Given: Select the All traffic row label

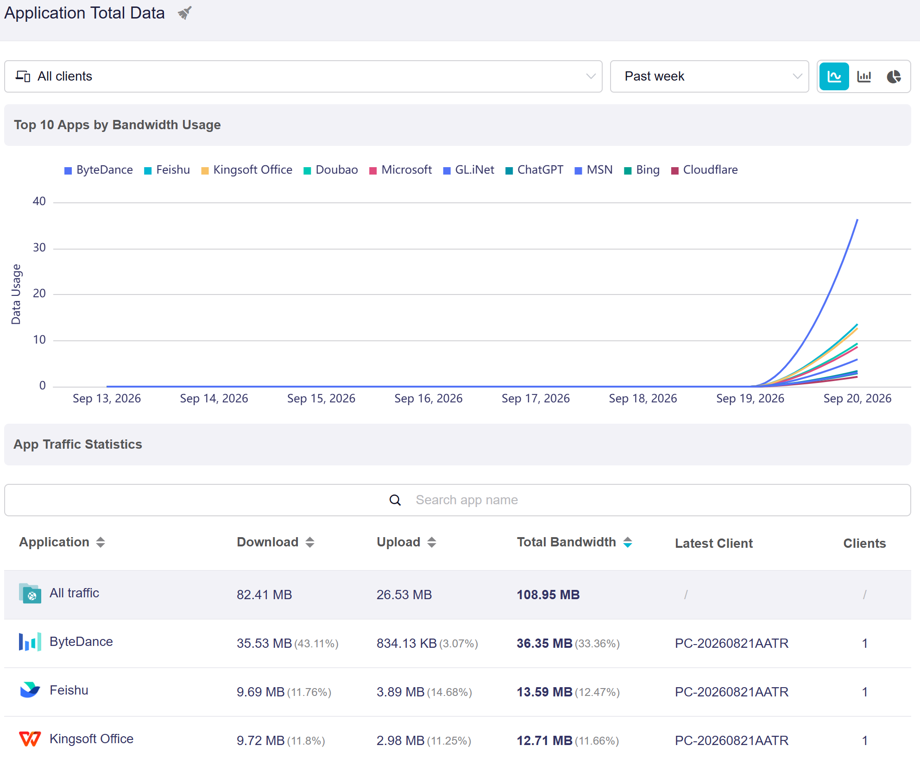Looking at the screenshot, I should pos(75,593).
